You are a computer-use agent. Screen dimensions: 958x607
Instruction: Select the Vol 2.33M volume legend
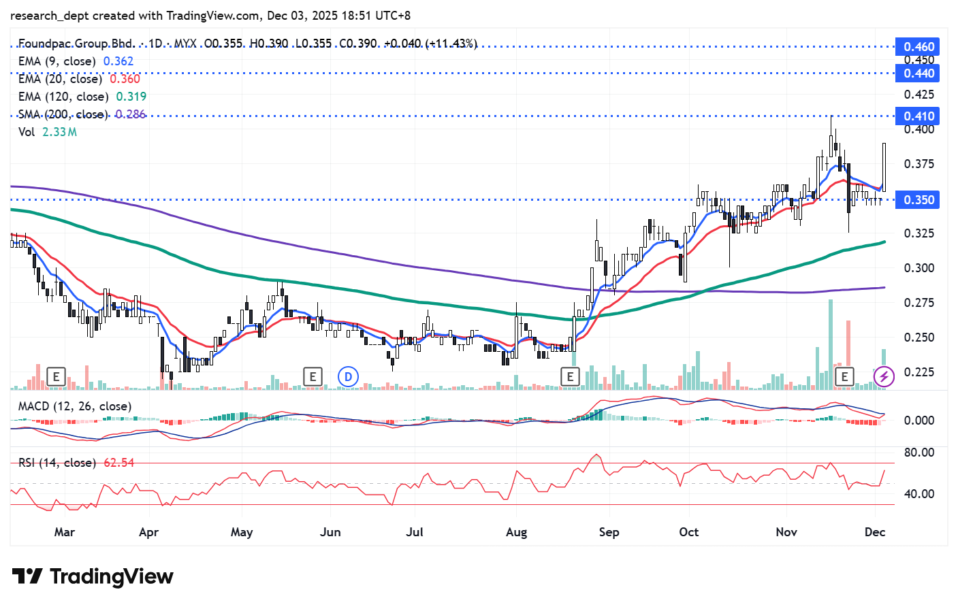point(47,132)
